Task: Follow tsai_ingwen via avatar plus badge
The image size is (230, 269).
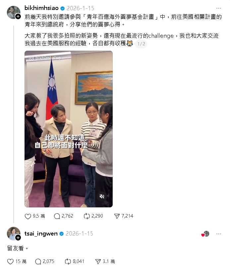Action: 18,238
